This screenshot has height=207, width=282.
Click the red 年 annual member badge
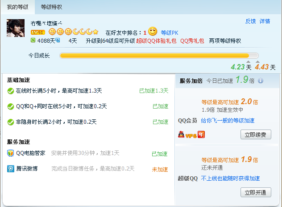pyautogui.click(x=201, y=134)
